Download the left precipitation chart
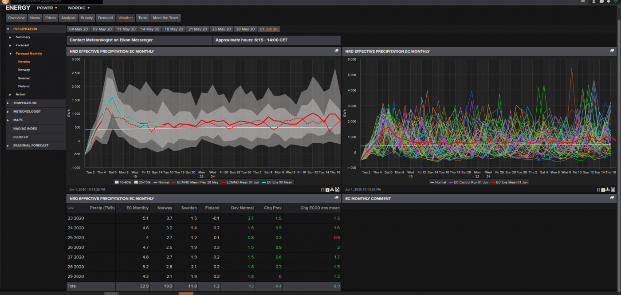621x295 pixels. click(333, 189)
